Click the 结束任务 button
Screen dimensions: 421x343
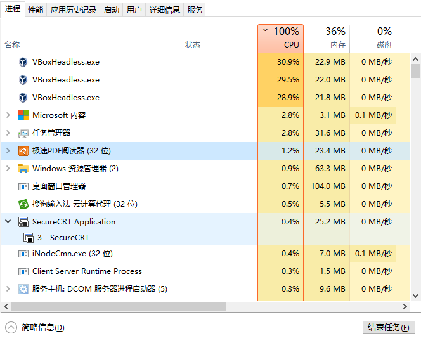click(388, 328)
